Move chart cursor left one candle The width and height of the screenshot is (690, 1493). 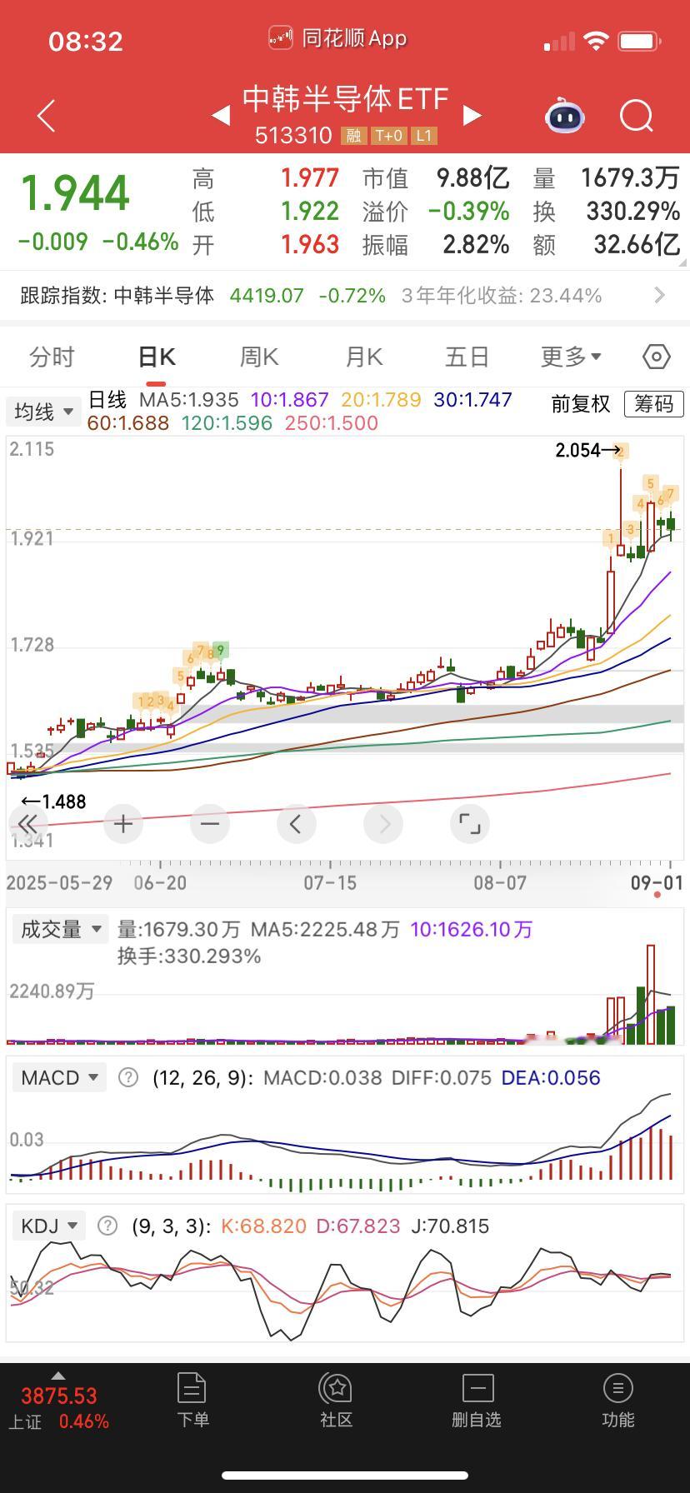296,825
